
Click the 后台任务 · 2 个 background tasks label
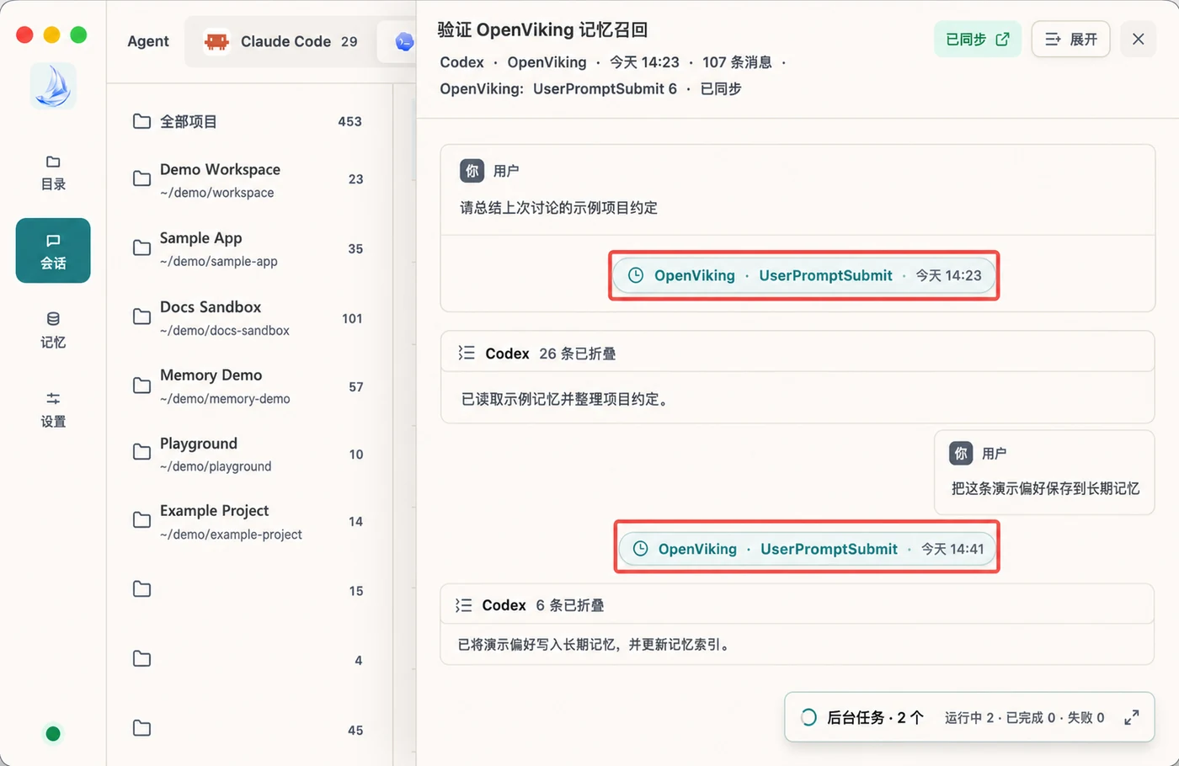point(875,717)
